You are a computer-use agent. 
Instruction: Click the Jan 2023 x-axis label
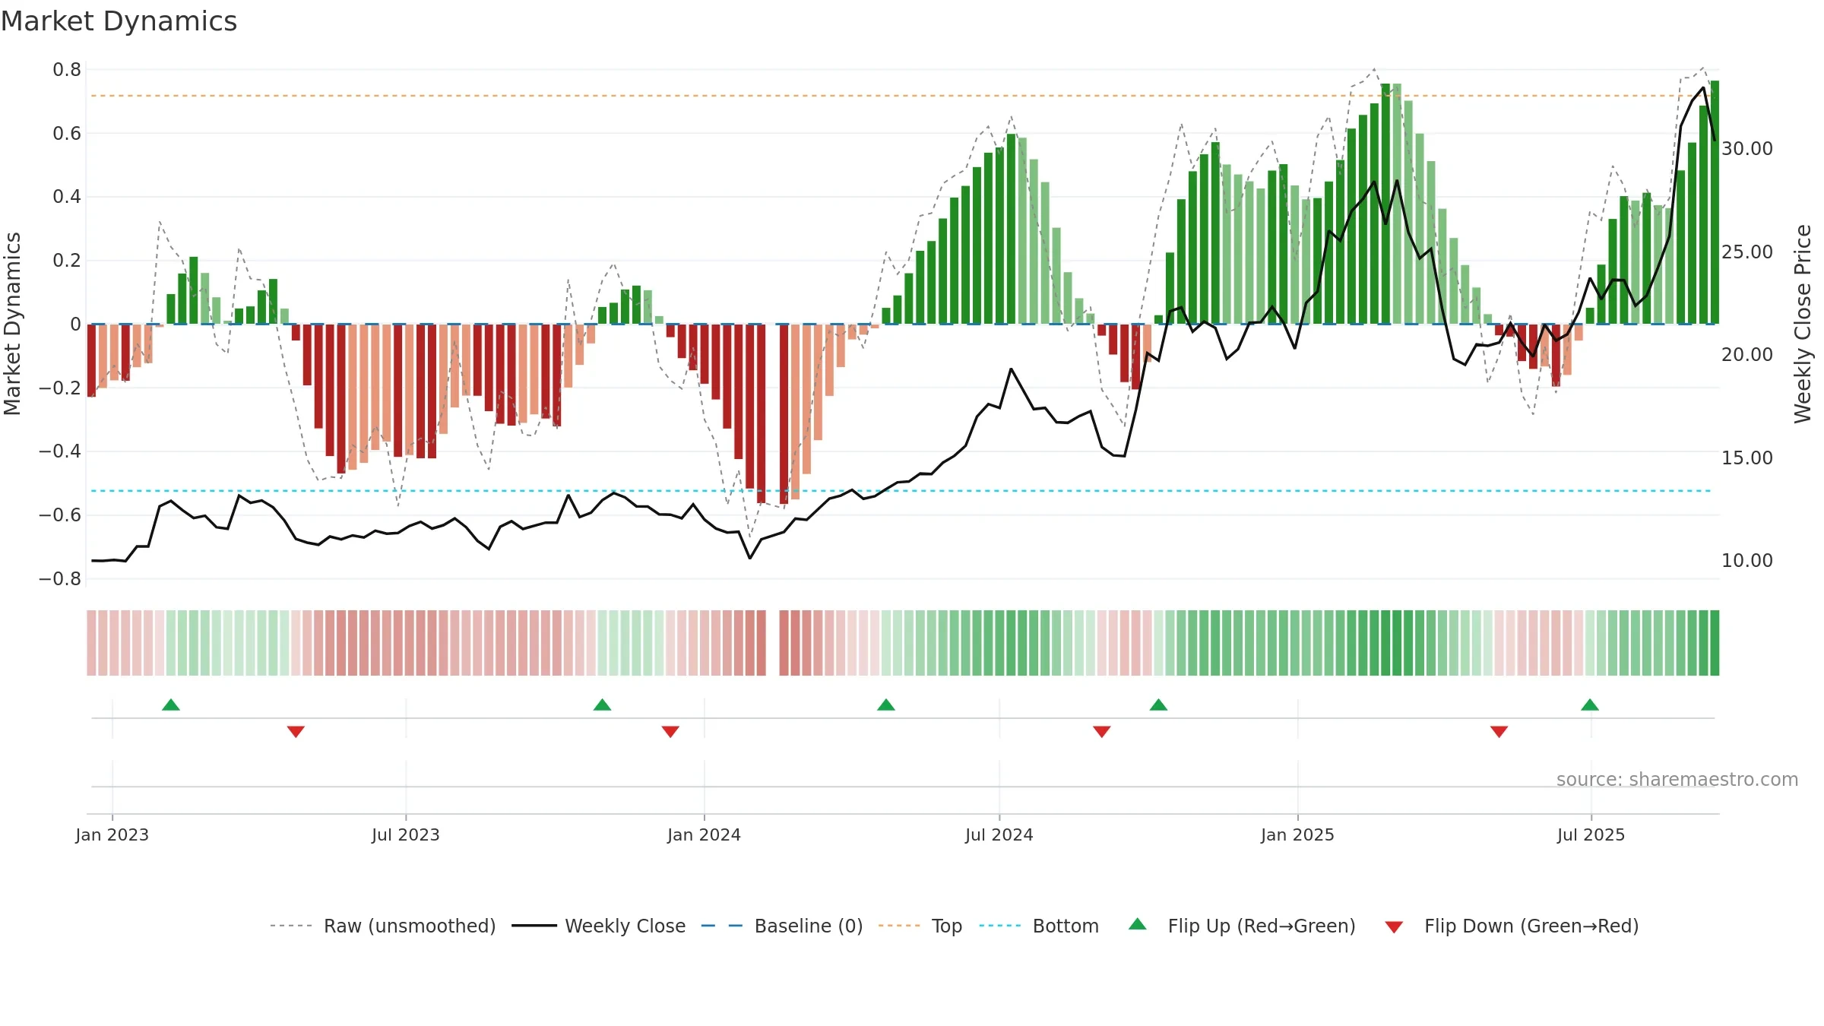112,834
